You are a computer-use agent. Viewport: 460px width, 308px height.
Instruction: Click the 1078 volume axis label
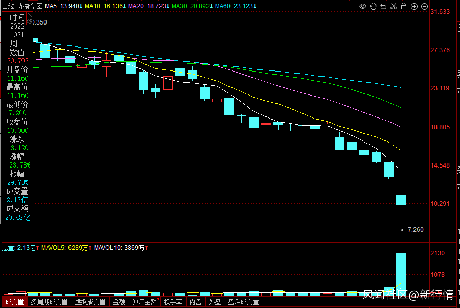click(438, 275)
